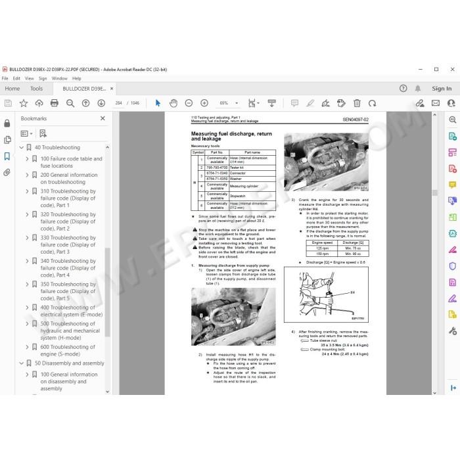The height and width of the screenshot is (460, 460).
Task: Open the Comment tool in right pane
Action: tap(453, 185)
